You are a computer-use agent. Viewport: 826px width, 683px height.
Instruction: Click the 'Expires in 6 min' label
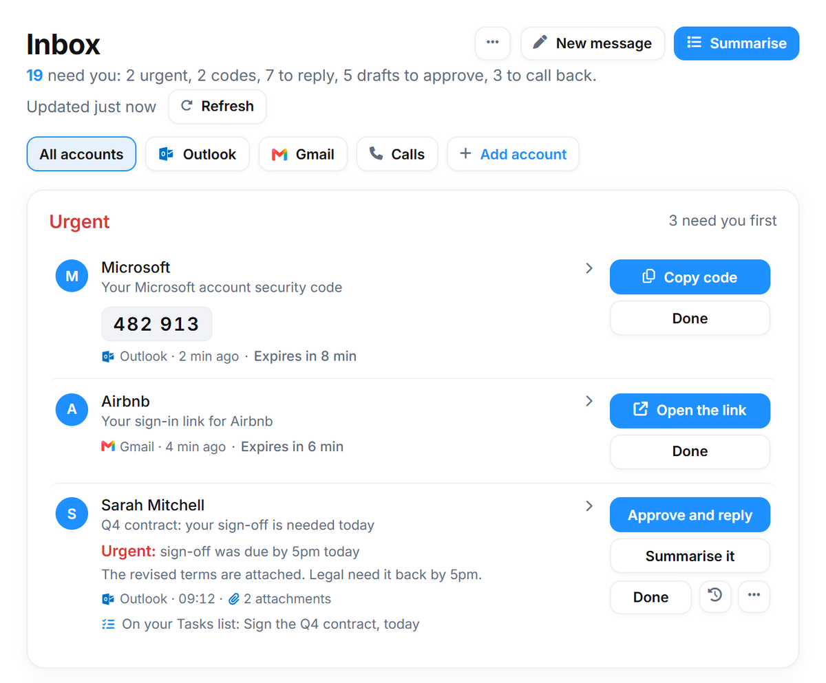(292, 446)
